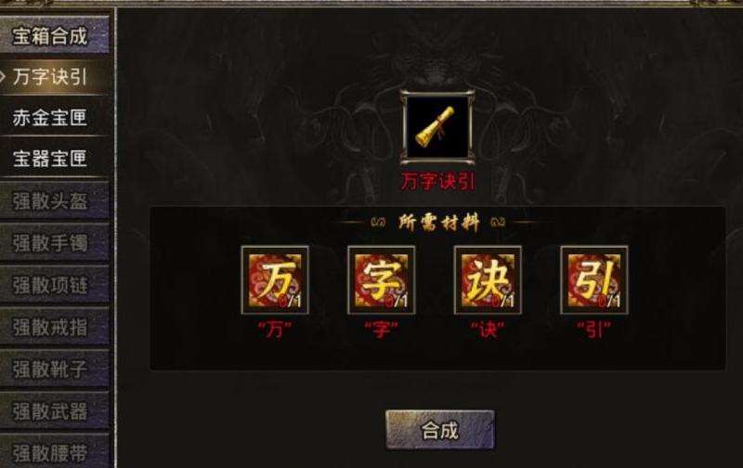The height and width of the screenshot is (468, 743).
Task: Open the 强散腰带 category
Action: click(55, 451)
